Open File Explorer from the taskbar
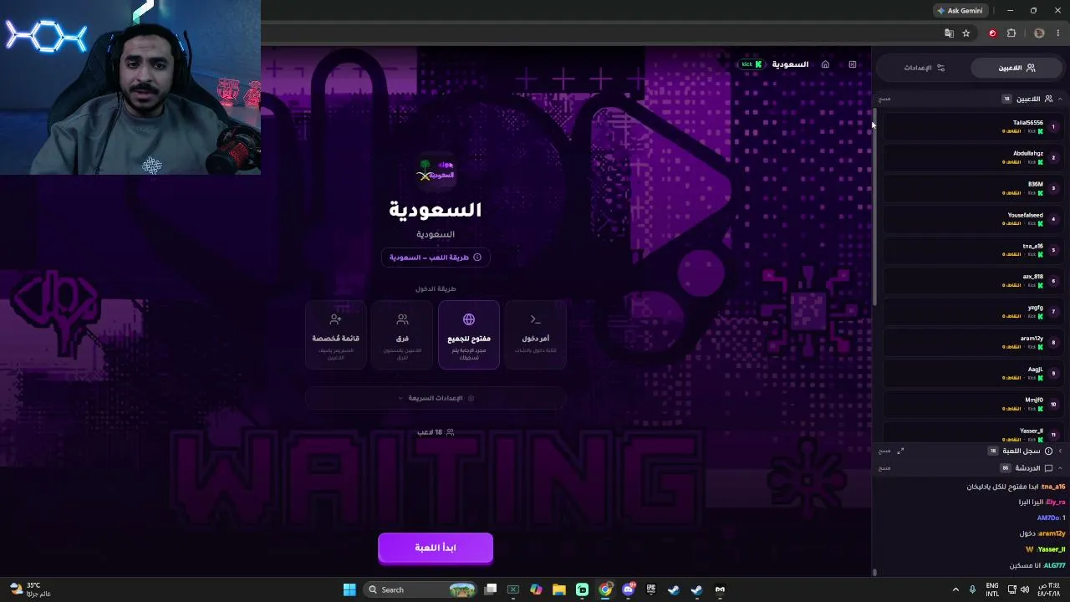The width and height of the screenshot is (1070, 602). 559,589
